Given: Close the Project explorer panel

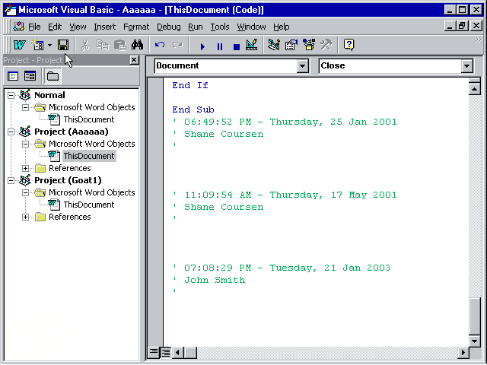Looking at the screenshot, I should click(134, 60).
